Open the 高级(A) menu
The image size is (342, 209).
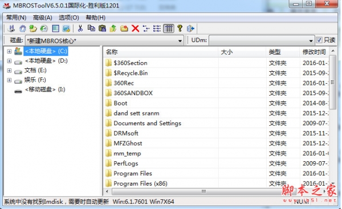[x=43, y=18]
